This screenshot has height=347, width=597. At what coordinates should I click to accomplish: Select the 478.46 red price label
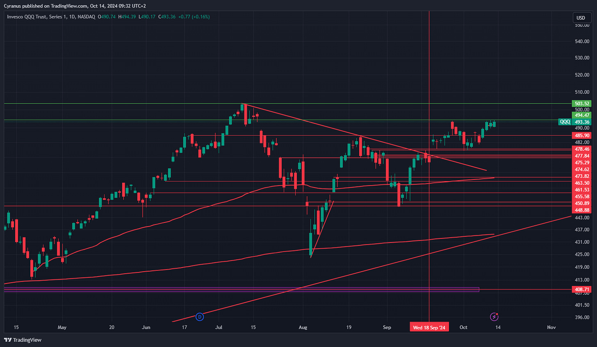click(582, 149)
